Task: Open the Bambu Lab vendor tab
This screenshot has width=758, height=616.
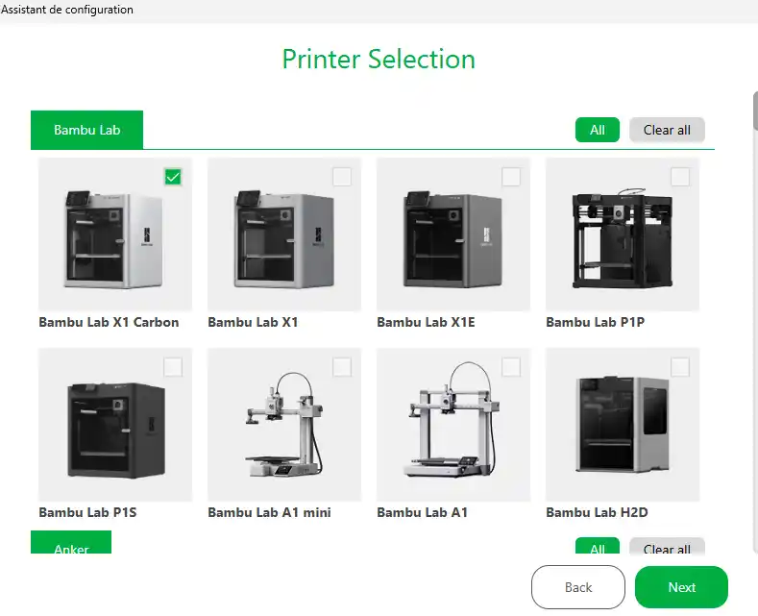Action: (87, 130)
